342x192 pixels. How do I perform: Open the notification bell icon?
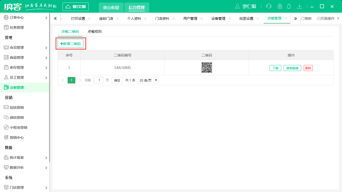pyautogui.click(x=289, y=6)
